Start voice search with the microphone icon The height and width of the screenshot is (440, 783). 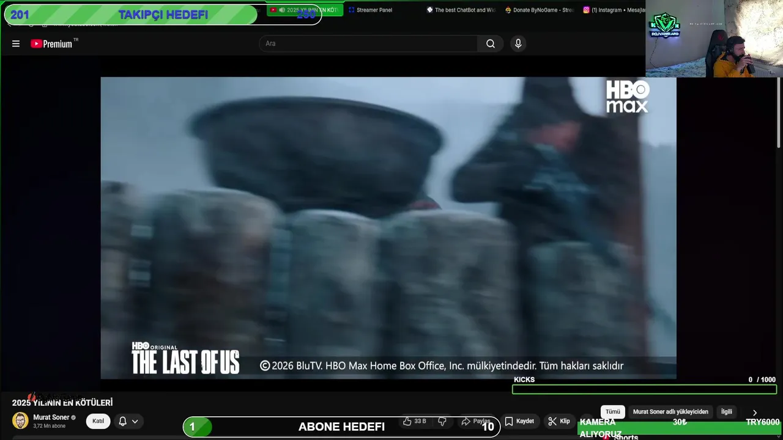tap(518, 43)
